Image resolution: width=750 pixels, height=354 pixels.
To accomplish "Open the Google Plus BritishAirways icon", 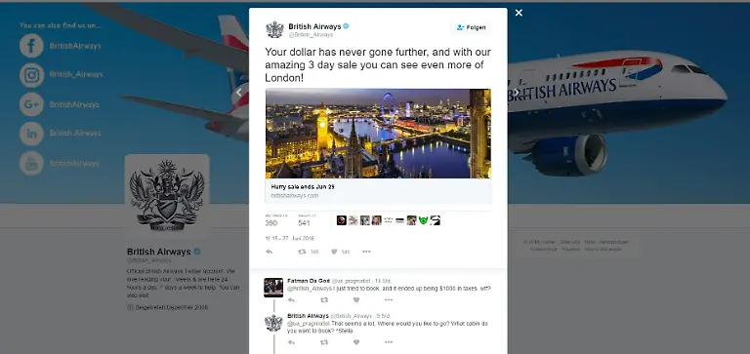I will pos(31,104).
